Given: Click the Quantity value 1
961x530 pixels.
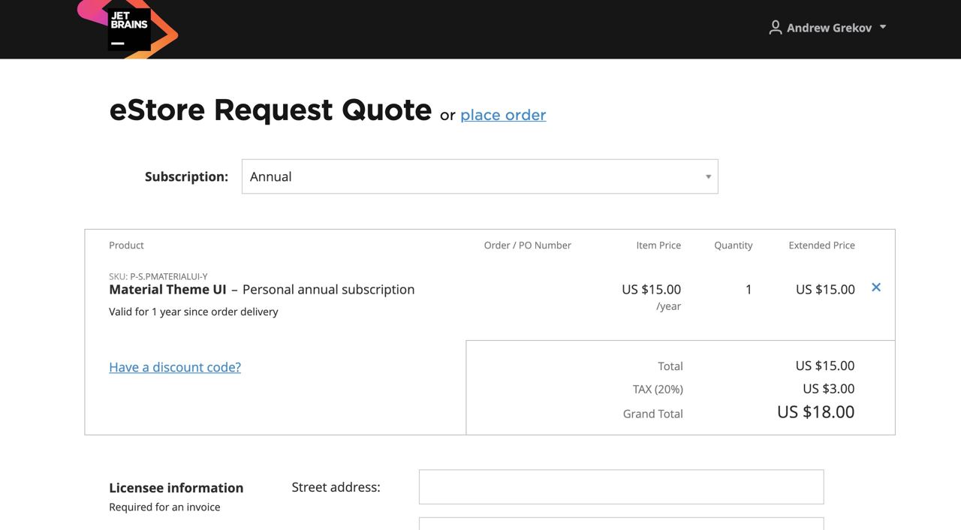Looking at the screenshot, I should coord(749,290).
